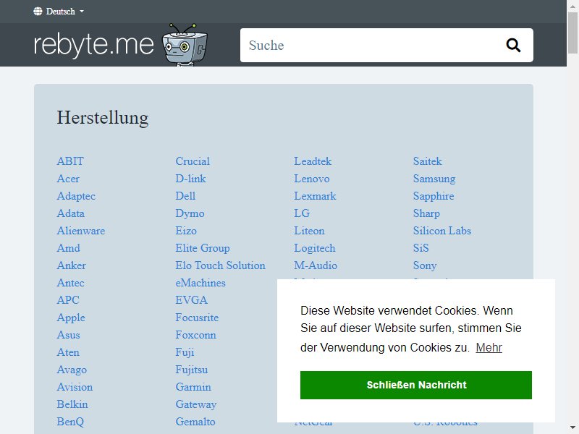The height and width of the screenshot is (434, 579).
Task: Select the Fuji manufacturer link
Action: tap(185, 352)
